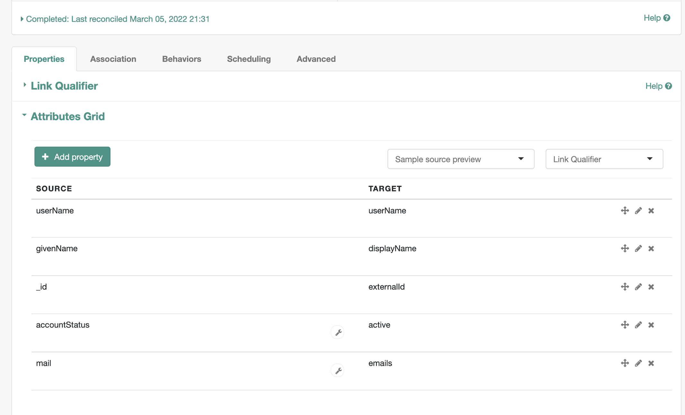The image size is (685, 415).
Task: Edit the mail to emails mapping
Action: pos(638,363)
